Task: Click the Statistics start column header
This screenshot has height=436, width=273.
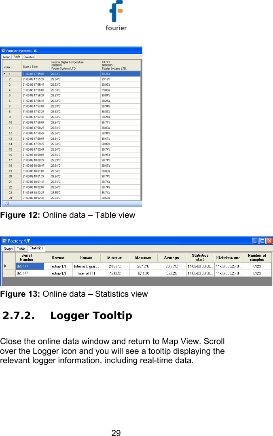Action: (200, 257)
